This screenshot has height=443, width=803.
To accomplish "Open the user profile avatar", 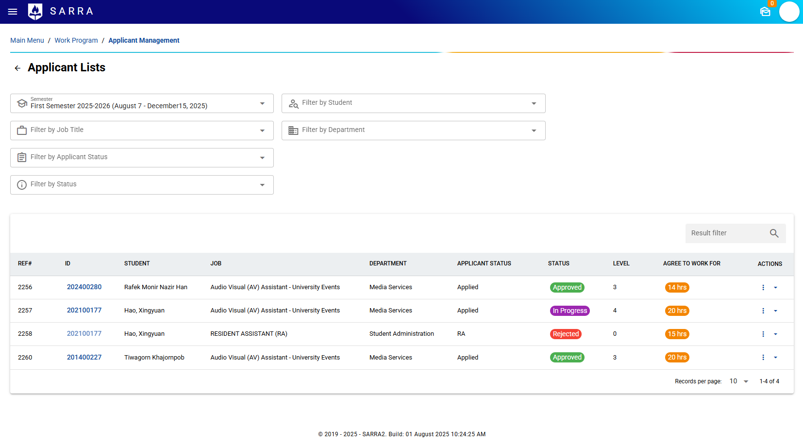I will tap(789, 12).
